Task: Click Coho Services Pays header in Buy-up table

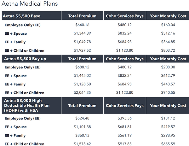Action: tap(124, 59)
